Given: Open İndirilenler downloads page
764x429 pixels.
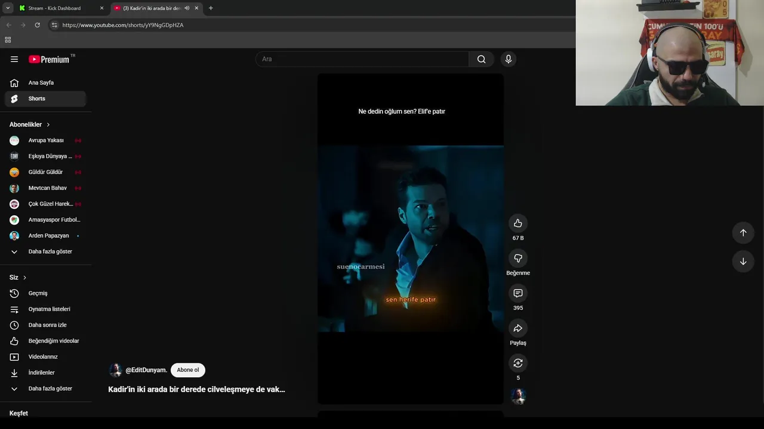Looking at the screenshot, I should pos(45,373).
